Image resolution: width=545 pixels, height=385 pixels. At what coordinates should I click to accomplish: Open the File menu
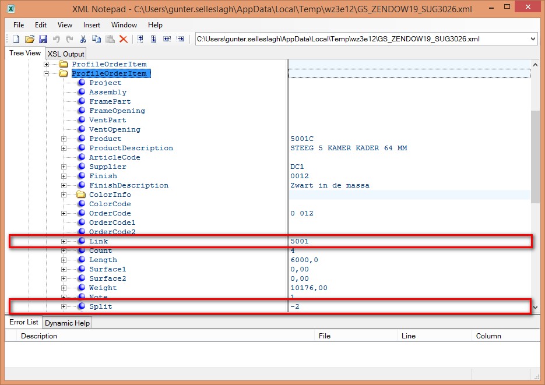(x=19, y=25)
